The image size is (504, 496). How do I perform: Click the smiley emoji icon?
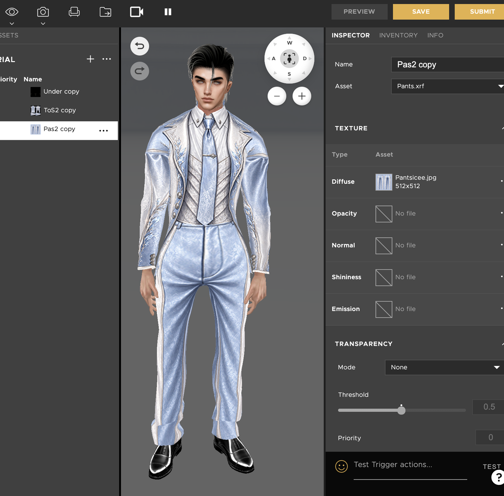point(341,466)
